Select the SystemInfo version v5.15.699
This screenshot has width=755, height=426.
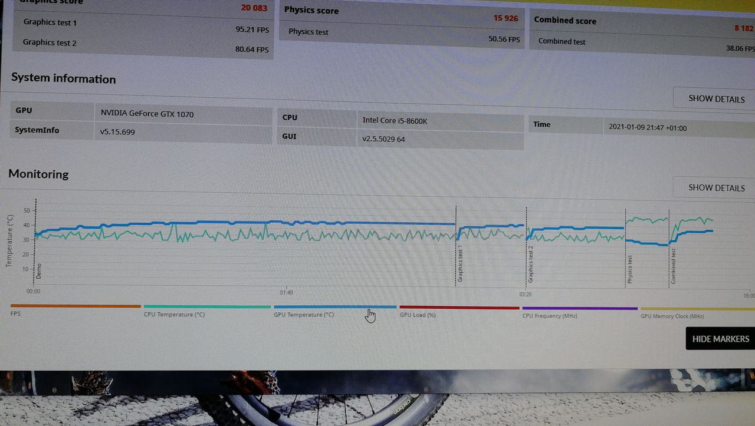[x=117, y=132]
